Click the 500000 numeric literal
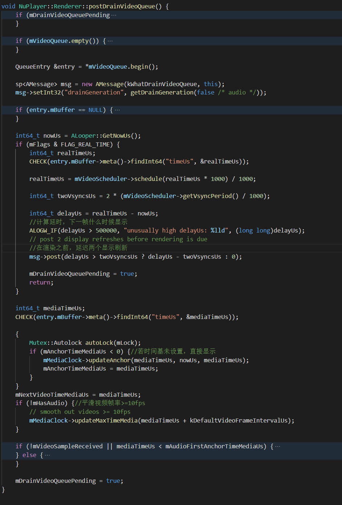The height and width of the screenshot is (505, 342). (106, 231)
